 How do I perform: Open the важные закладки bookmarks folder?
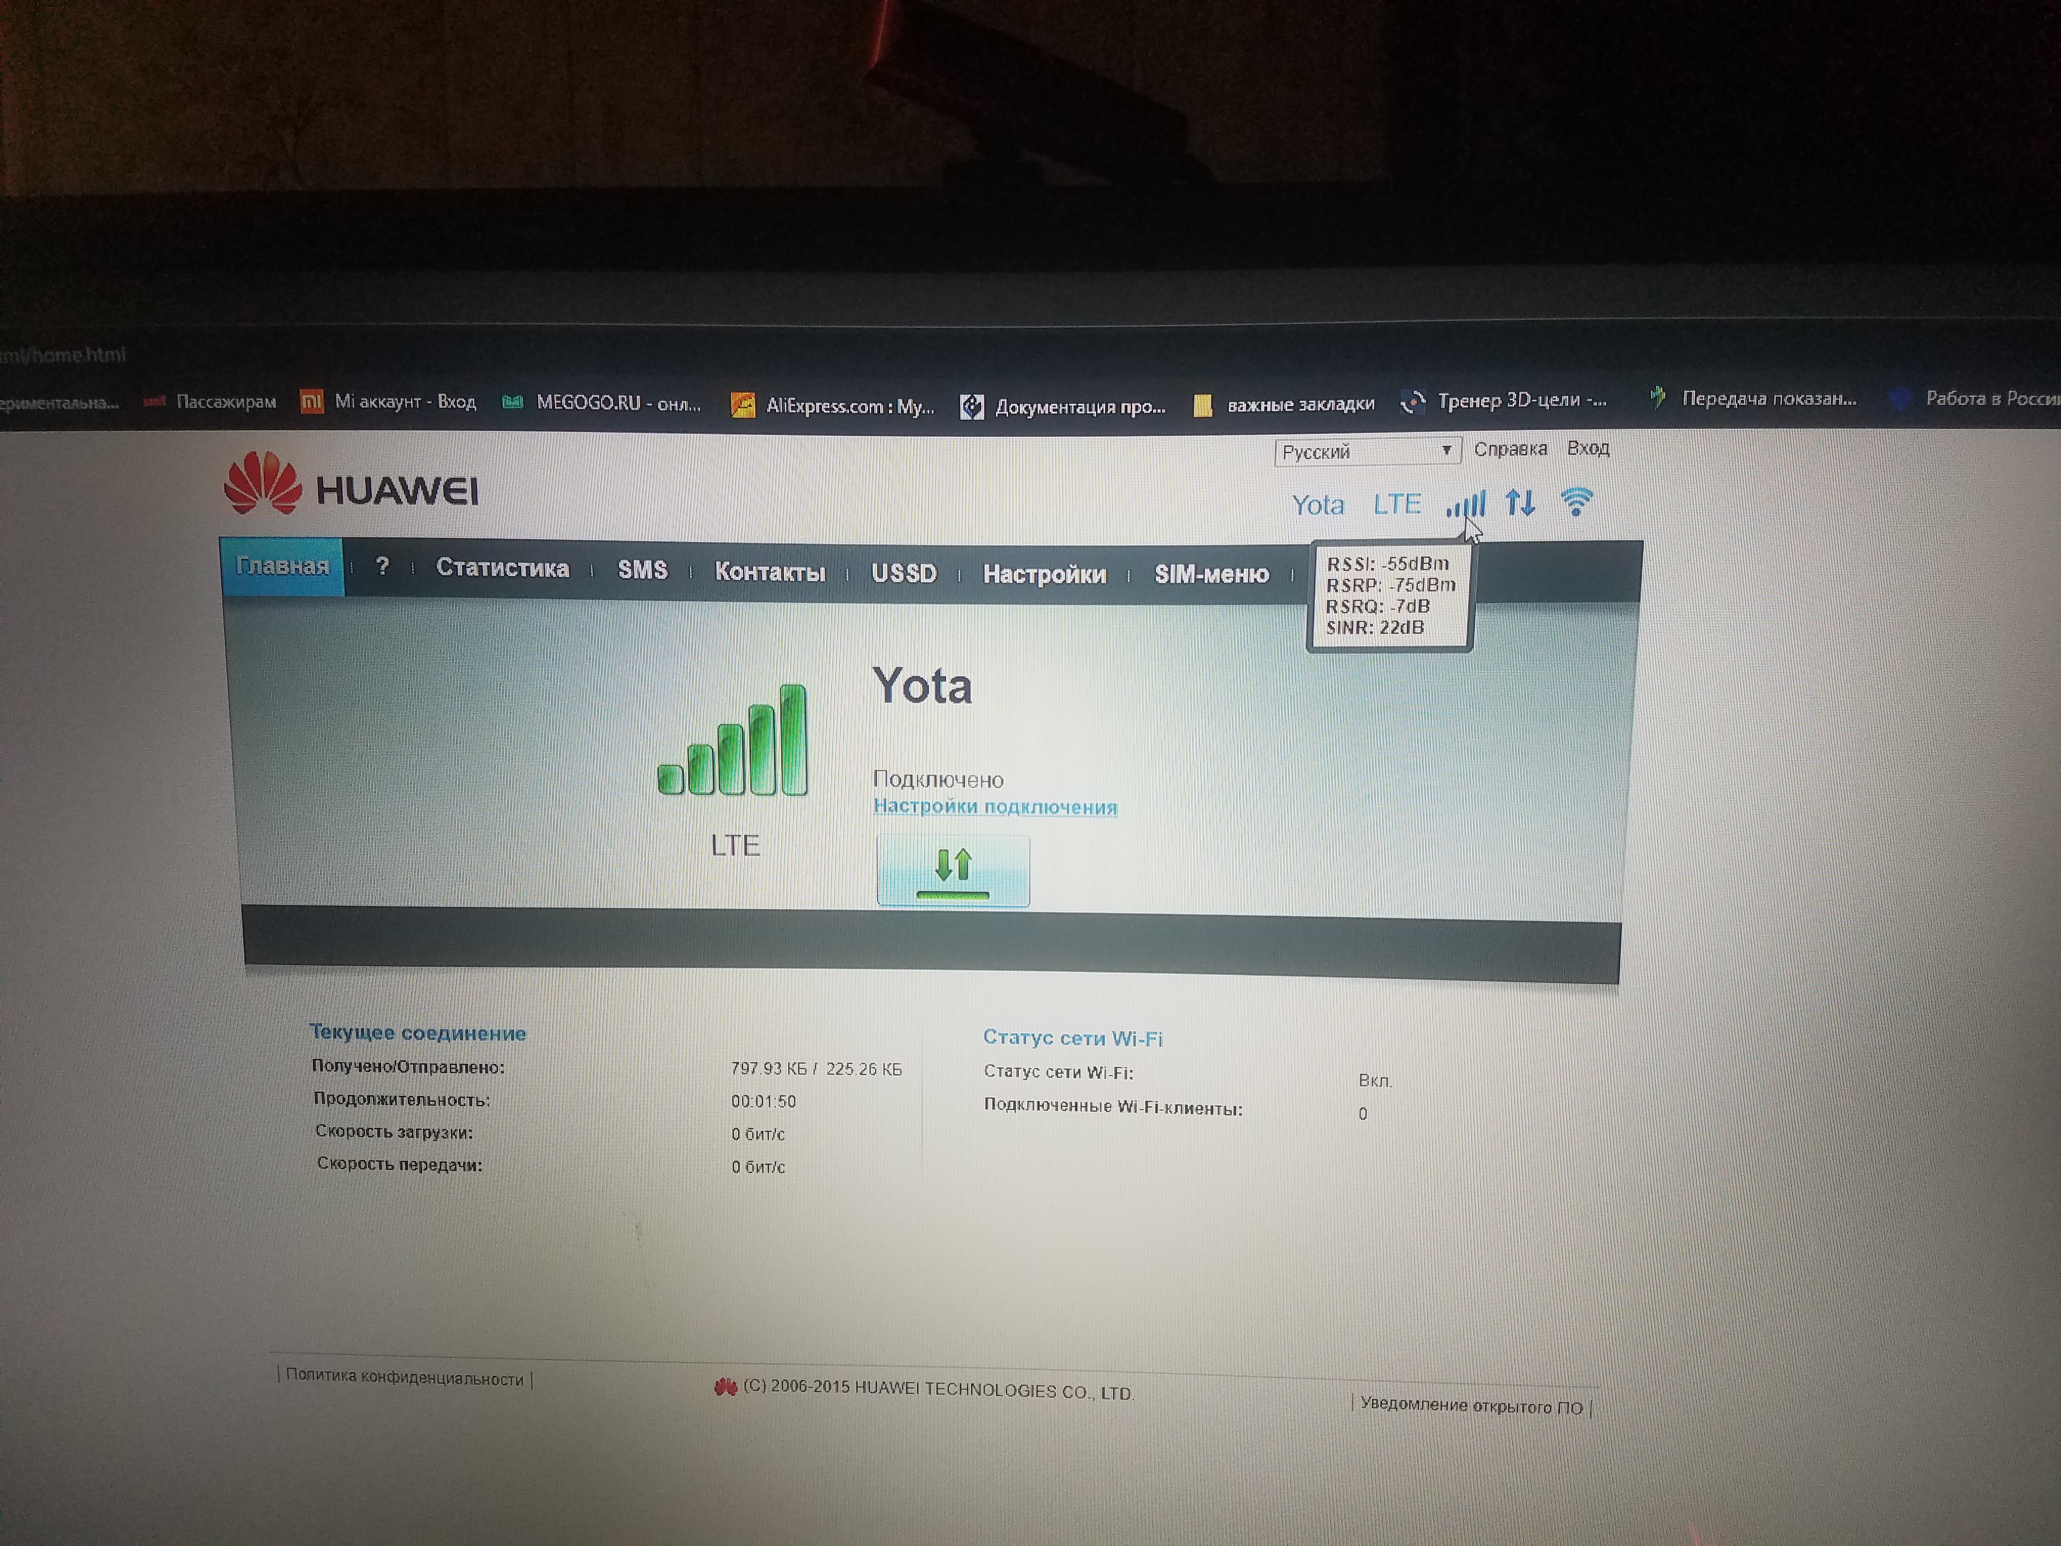click(1284, 403)
